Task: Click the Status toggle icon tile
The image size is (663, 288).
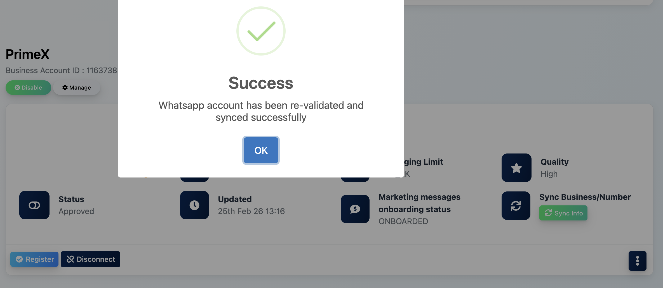Action: pyautogui.click(x=34, y=205)
